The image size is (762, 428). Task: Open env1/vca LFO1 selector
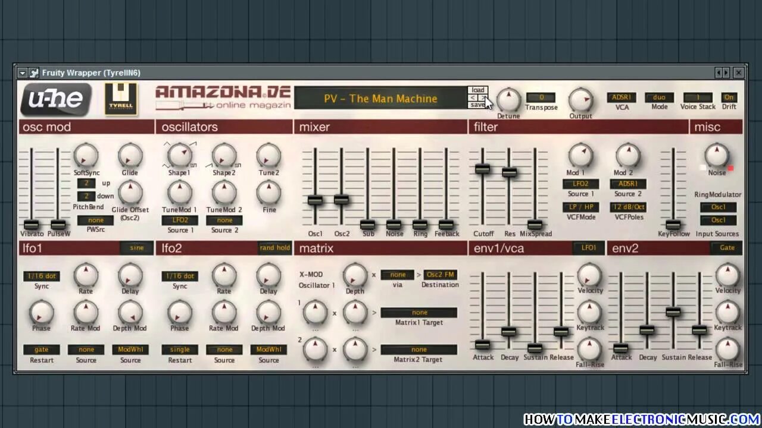pos(589,248)
